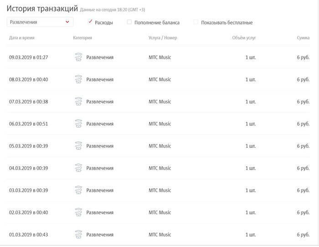
Task: Click the entertainment icon in the 04.03.2019 row
Action: [78, 168]
